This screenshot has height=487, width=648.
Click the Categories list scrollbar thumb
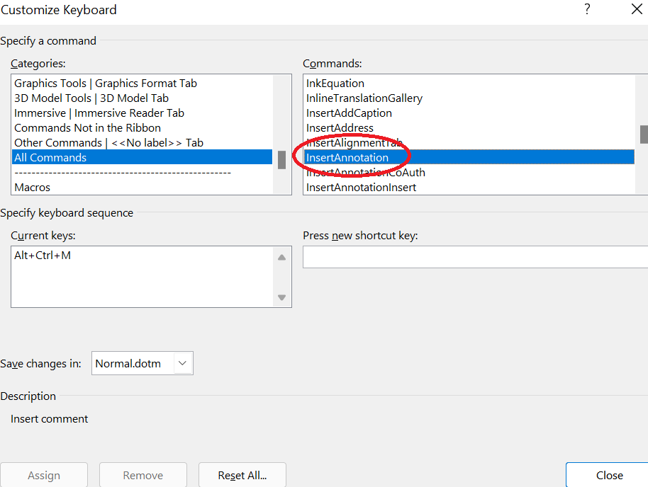[282, 160]
